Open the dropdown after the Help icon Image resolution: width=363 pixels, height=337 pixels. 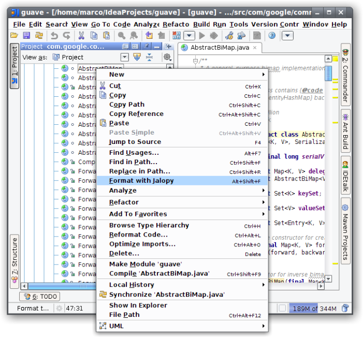click(x=287, y=36)
